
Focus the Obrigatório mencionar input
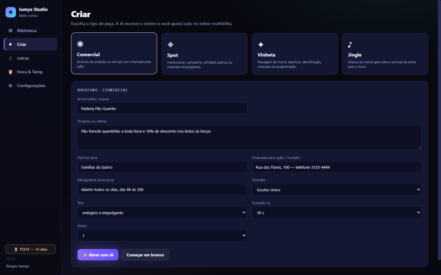(x=162, y=189)
